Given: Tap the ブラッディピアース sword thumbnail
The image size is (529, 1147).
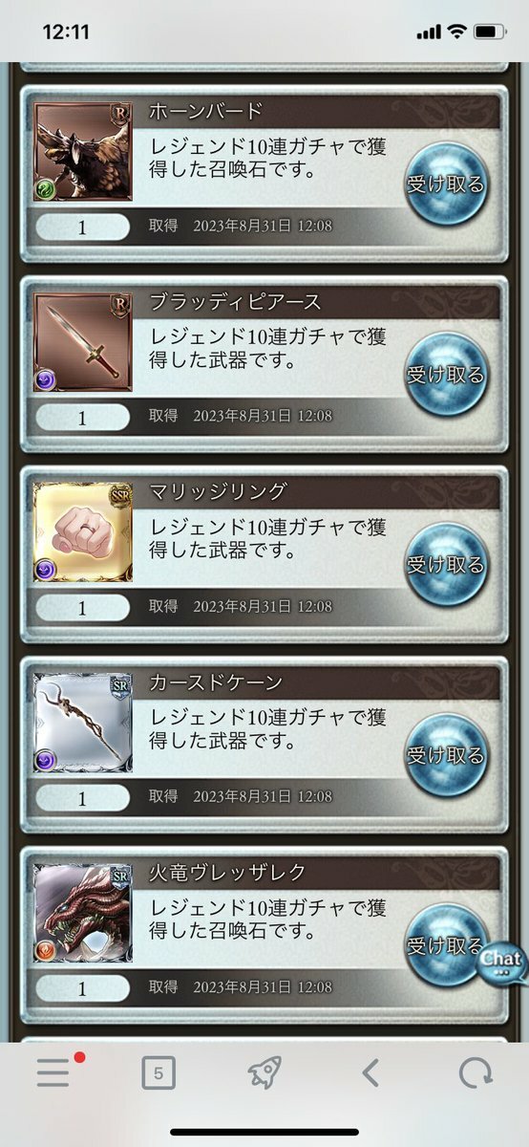Looking at the screenshot, I should [x=83, y=343].
